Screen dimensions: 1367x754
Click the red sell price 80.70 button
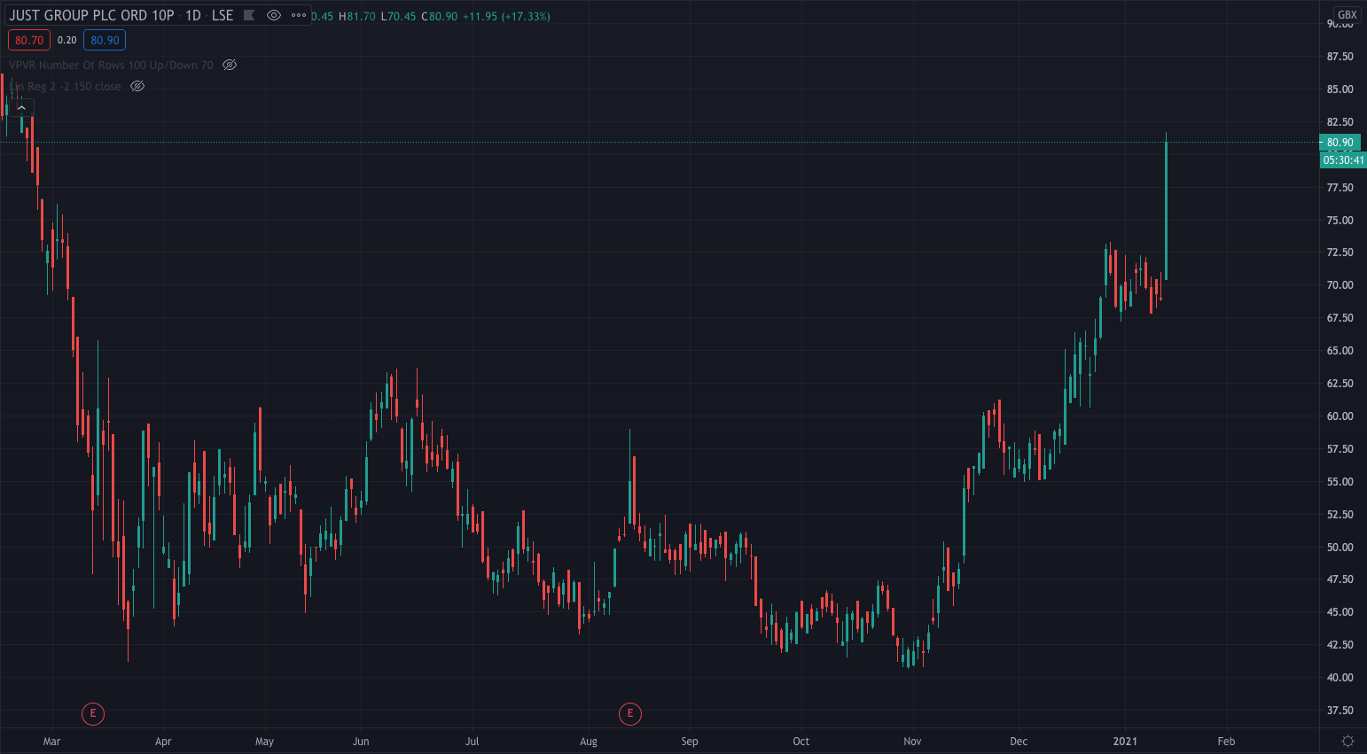click(x=29, y=40)
